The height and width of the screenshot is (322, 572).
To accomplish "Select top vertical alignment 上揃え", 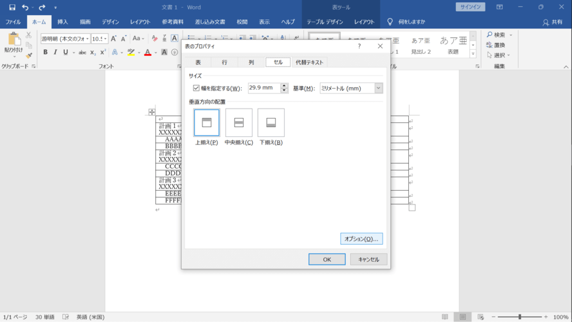I will tap(207, 122).
